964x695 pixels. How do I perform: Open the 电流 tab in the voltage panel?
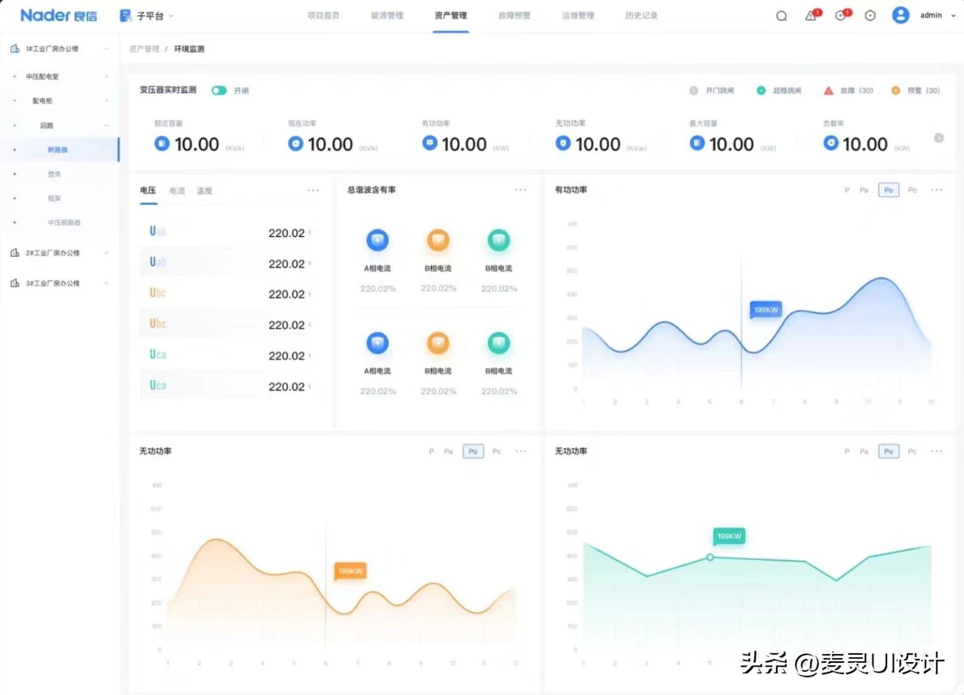[x=176, y=190]
